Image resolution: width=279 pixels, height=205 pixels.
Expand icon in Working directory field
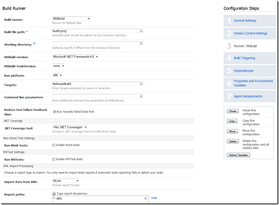[x=141, y=43]
